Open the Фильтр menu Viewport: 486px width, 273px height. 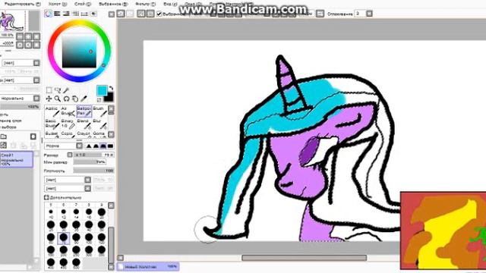145,4
